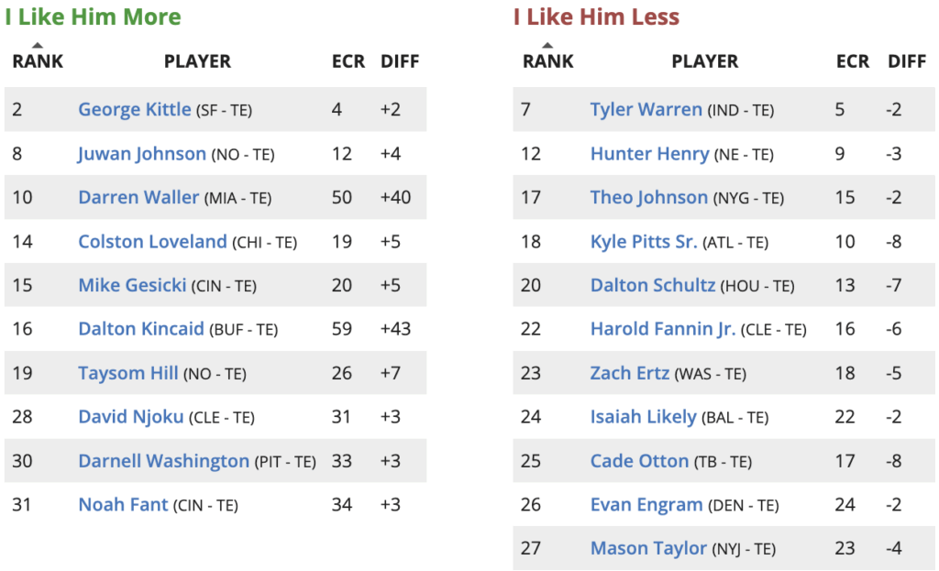Sort by DIFF in I Like Him Less table
The height and width of the screenshot is (571, 939).
906,61
